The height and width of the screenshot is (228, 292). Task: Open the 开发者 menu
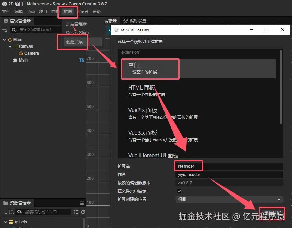tap(82, 12)
